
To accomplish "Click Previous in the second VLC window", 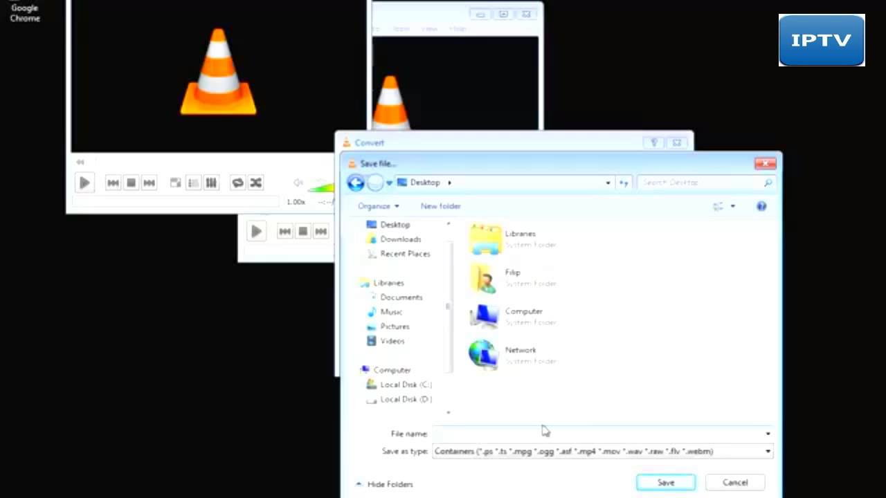I will point(284,231).
